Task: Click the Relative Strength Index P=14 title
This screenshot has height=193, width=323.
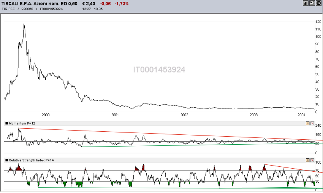Action: coord(31,160)
